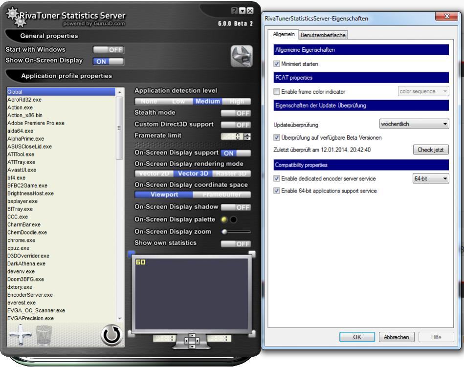Viewport: 464px width, 367px height.
Task: Click the OSD preview monitor screen
Action: [192, 294]
